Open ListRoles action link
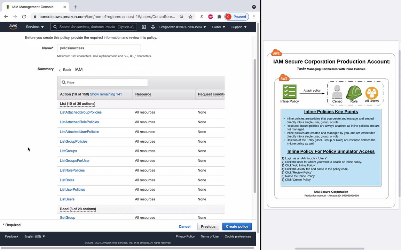 67,180
